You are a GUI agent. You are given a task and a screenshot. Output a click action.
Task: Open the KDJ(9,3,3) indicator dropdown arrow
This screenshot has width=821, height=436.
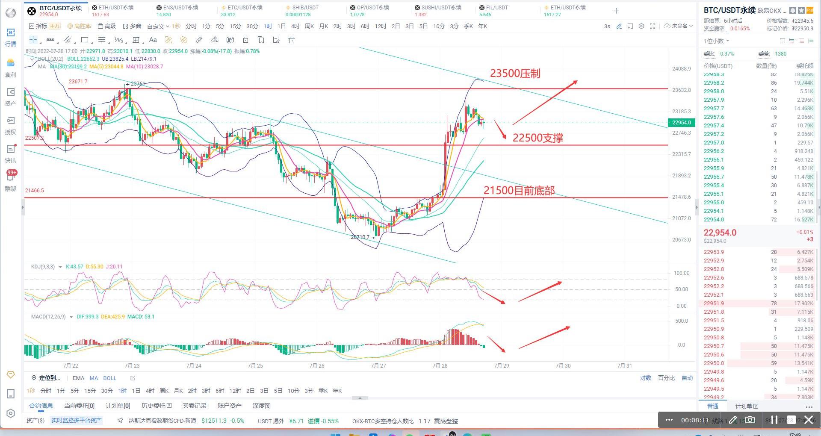(x=60, y=267)
